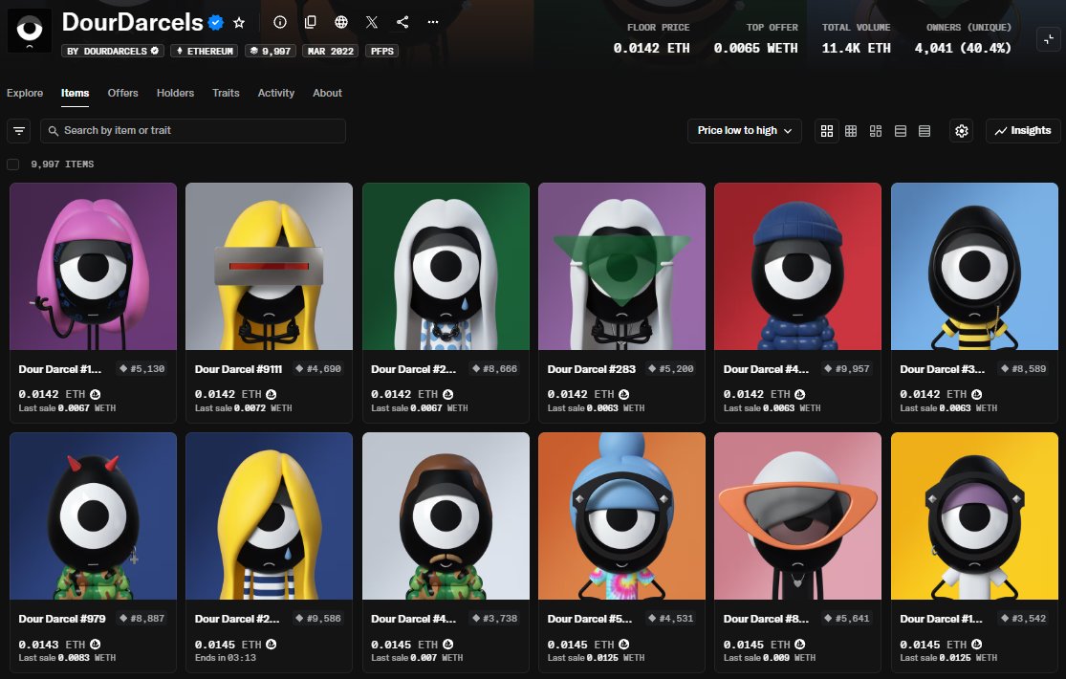Click the '9,997 ITEMS' count label

[x=62, y=164]
